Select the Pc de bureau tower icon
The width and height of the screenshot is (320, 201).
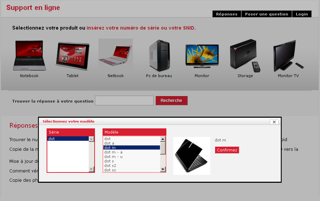[159, 55]
